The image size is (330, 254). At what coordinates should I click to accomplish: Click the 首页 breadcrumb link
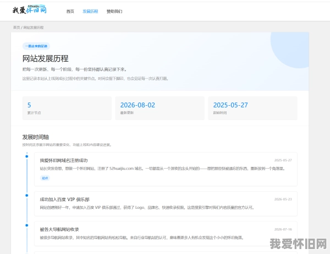16,28
